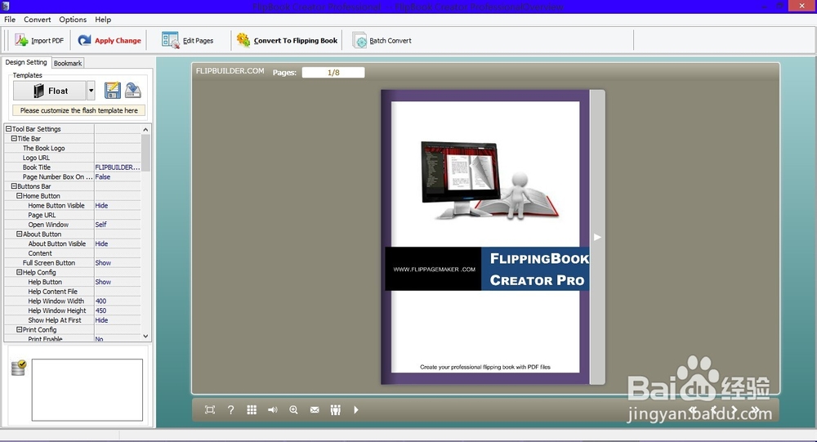Viewport: 817px width, 442px height.
Task: Open the thumbnails grid view
Action: pyautogui.click(x=252, y=409)
